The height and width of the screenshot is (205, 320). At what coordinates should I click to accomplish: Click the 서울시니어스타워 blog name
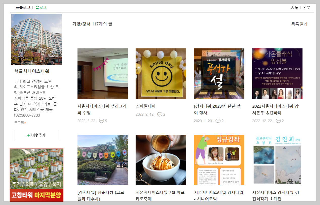click(32, 71)
